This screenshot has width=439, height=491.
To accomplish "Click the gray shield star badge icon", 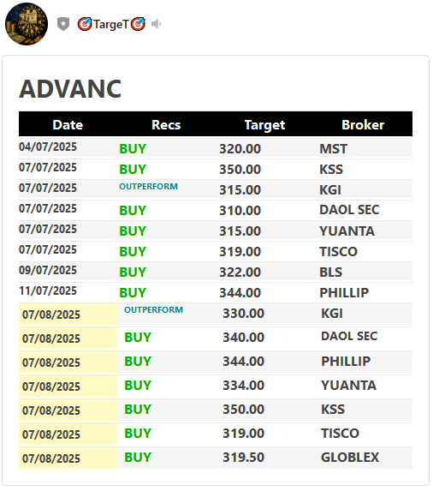I will tap(63, 24).
